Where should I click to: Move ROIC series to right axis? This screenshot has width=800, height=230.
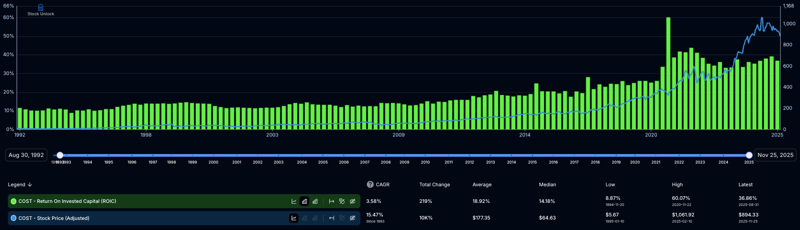(331, 201)
